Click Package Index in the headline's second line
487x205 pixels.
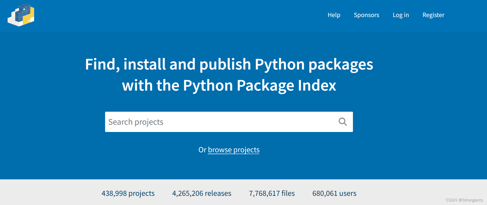286,85
